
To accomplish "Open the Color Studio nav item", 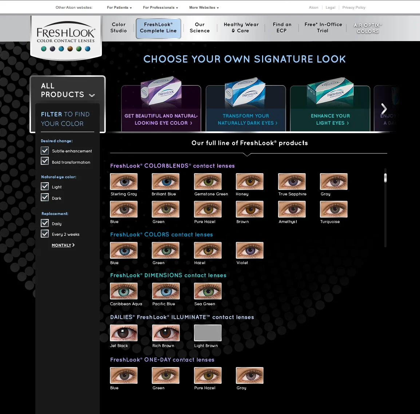I will [118, 28].
